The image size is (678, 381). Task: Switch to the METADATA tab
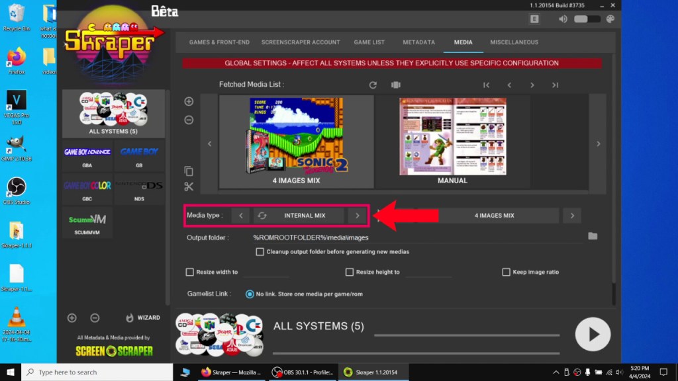(418, 42)
